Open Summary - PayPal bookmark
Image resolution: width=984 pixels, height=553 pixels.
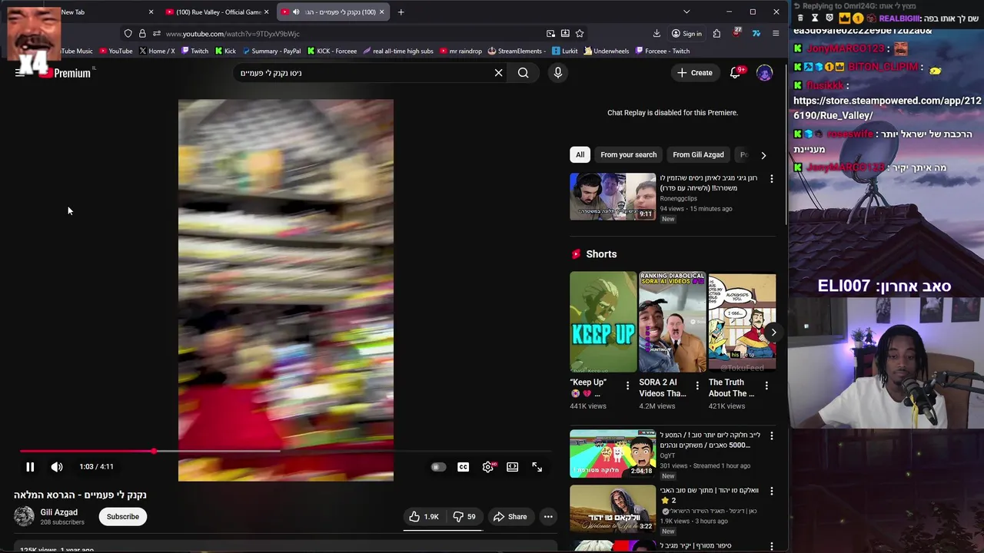(271, 51)
